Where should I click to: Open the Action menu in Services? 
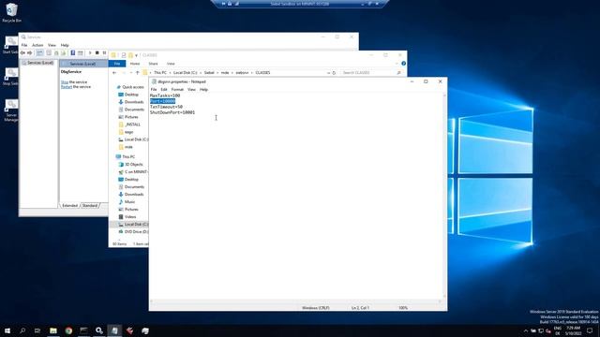(x=37, y=45)
